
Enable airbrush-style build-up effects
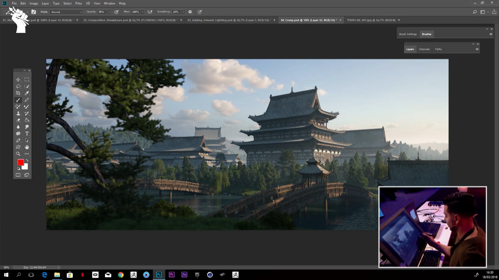coord(150,12)
